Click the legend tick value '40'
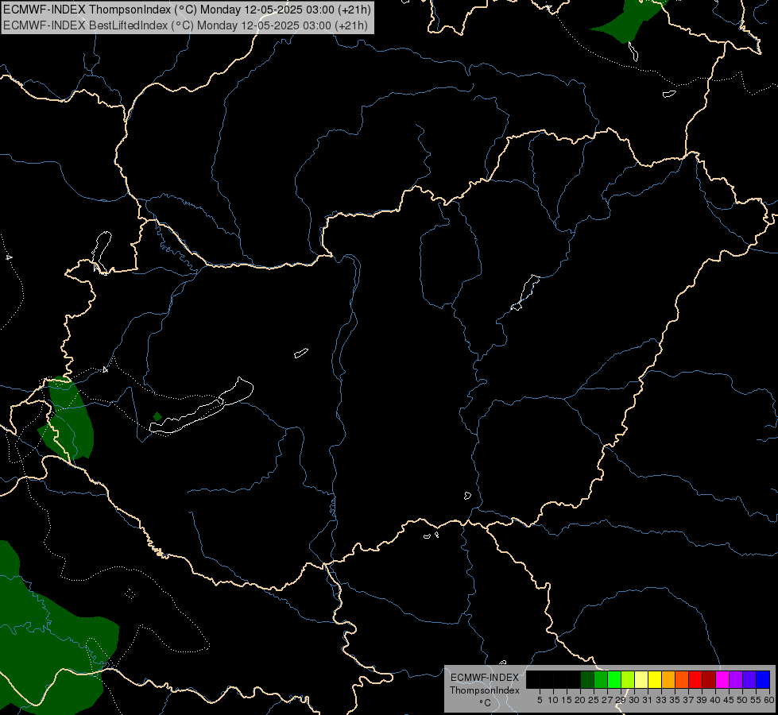778x715 pixels. [x=715, y=700]
